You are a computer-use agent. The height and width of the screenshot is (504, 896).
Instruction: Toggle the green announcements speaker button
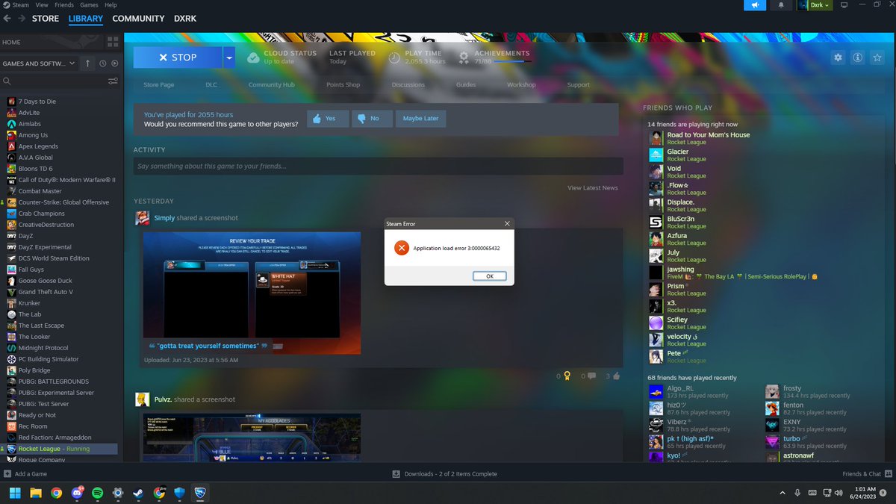[755, 4]
